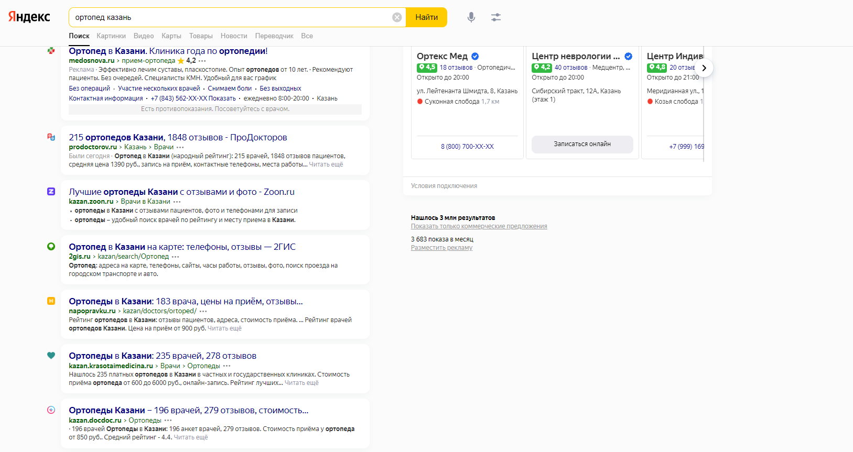
Task: Open the Ортопед в Казани клиника года link
Action: click(168, 51)
